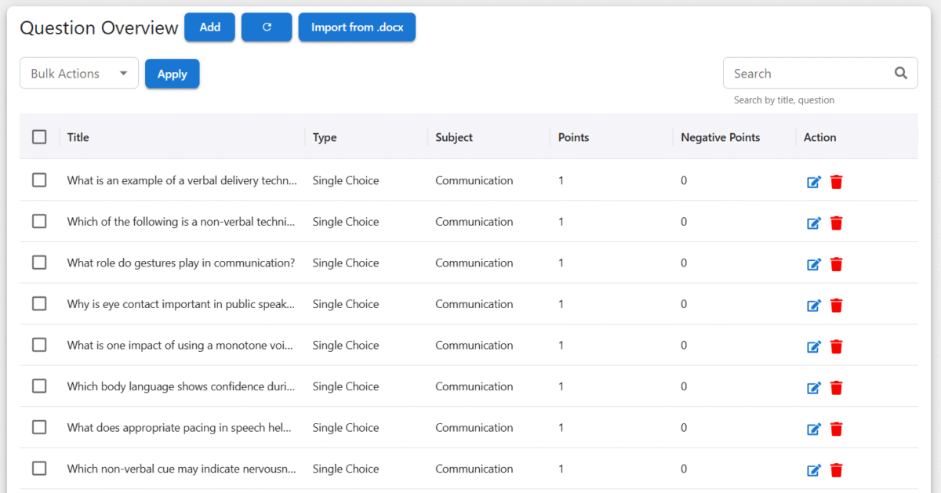
Task: Focus the Search input field
Action: click(x=808, y=74)
